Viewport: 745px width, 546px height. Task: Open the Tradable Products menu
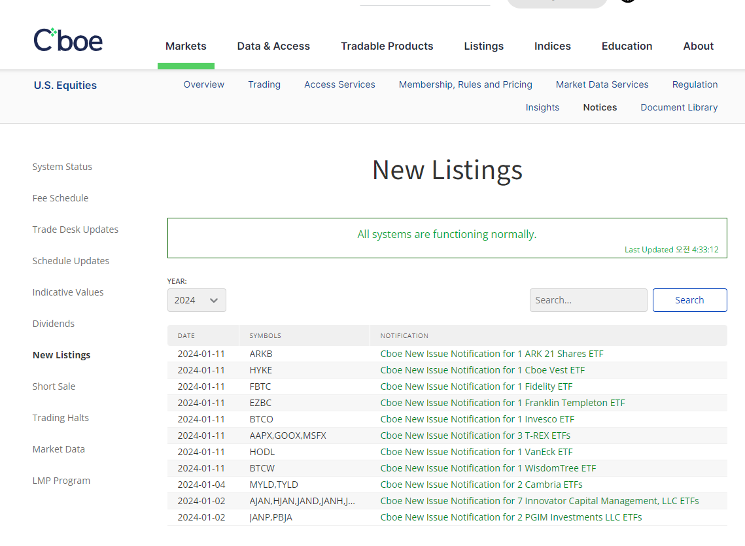pyautogui.click(x=387, y=46)
